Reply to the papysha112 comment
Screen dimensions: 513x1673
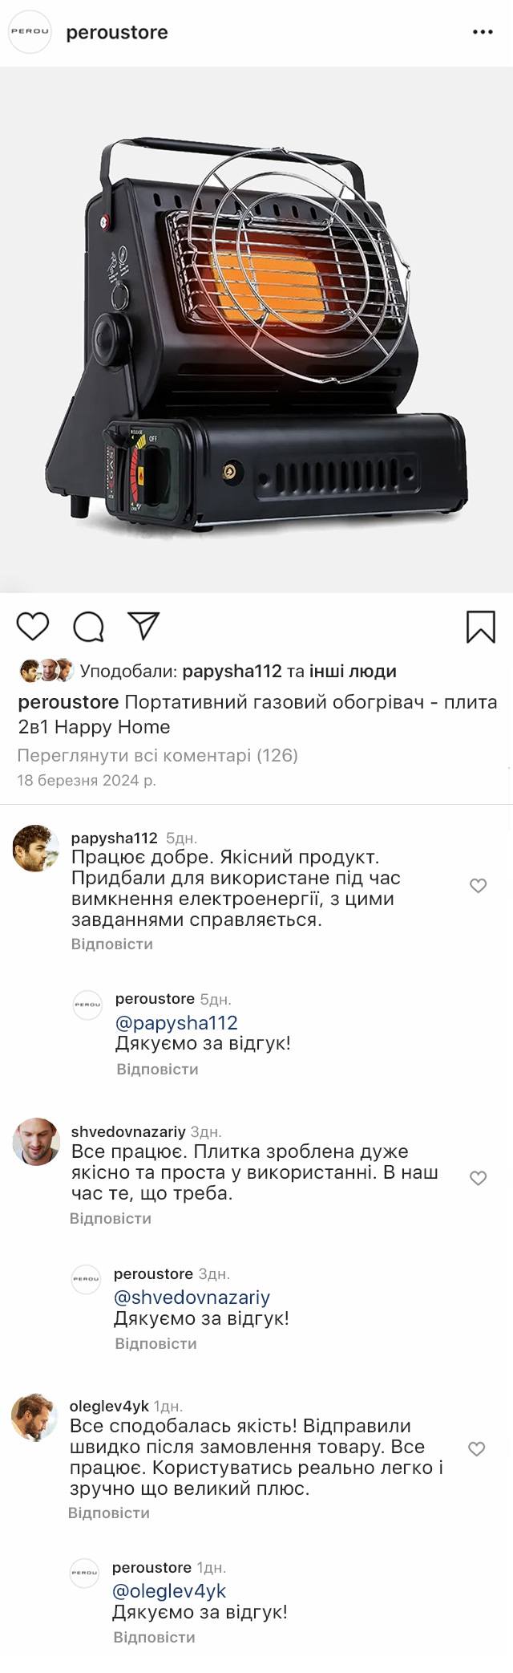(x=111, y=944)
